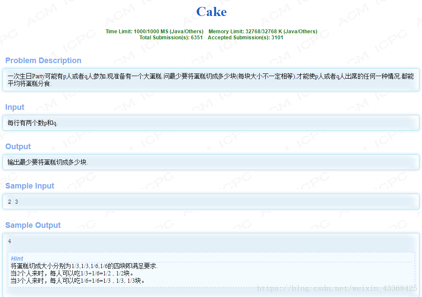Screen dimensions: 422x297
Task: Click the hint line about 1/3,1/3,1/6,1/6 pieces
Action: click(84, 266)
